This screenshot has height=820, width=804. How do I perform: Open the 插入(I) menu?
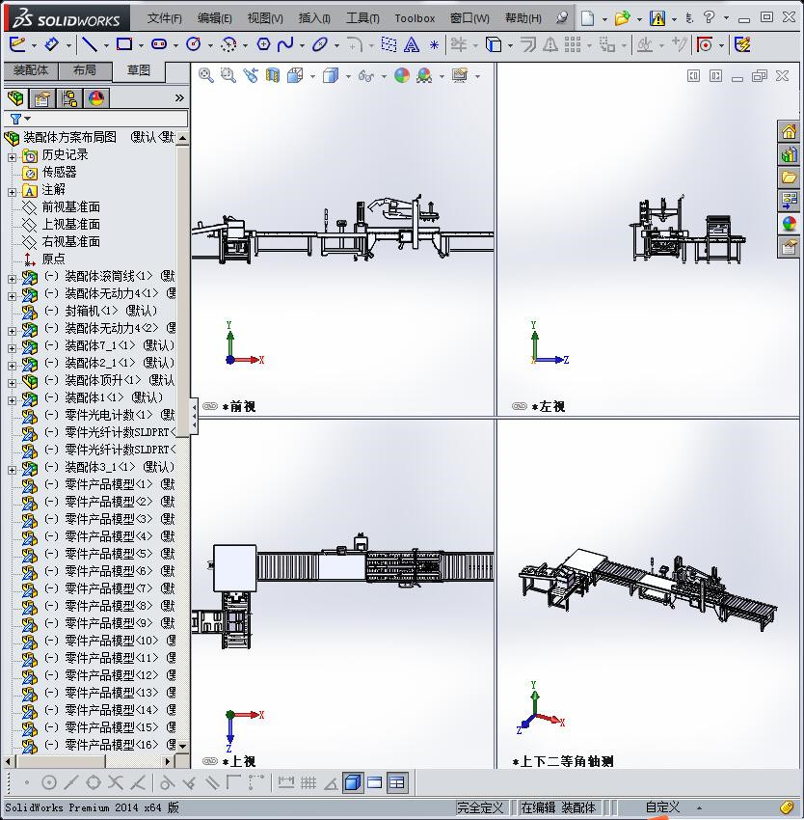[314, 17]
